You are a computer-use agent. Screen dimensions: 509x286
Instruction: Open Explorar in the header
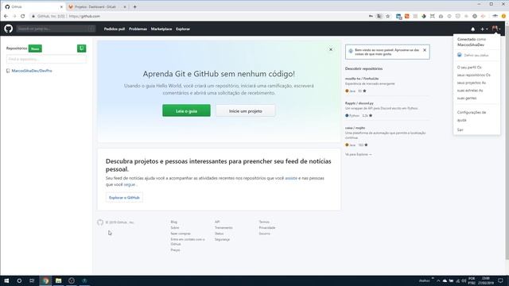[x=183, y=29]
